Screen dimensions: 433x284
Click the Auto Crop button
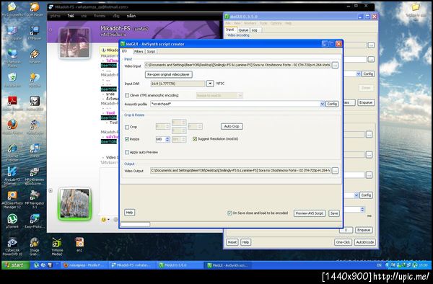coord(232,126)
